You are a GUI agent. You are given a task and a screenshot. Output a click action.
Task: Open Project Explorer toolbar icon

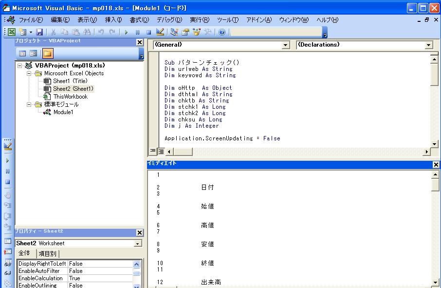point(174,32)
